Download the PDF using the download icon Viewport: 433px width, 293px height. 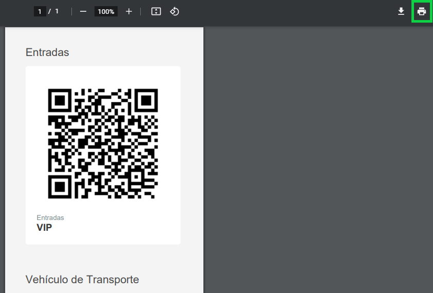click(x=401, y=11)
